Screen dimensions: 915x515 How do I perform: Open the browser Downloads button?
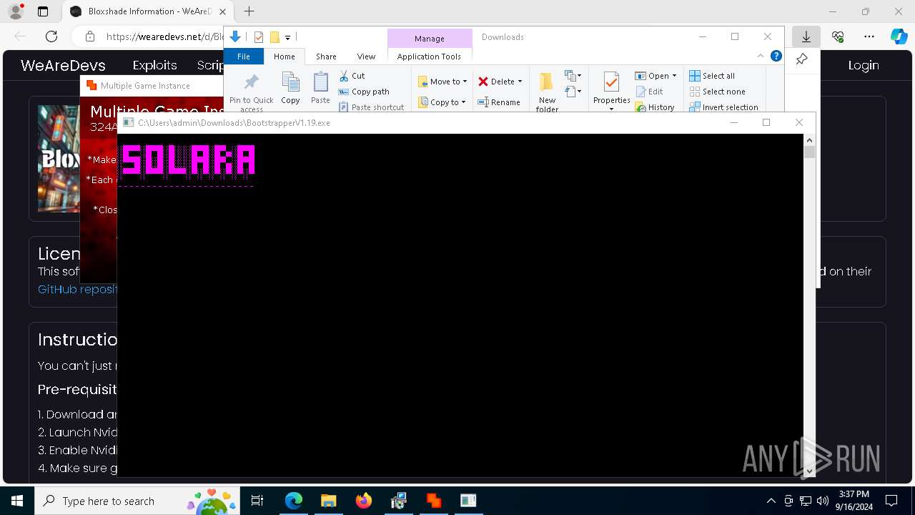pos(806,36)
